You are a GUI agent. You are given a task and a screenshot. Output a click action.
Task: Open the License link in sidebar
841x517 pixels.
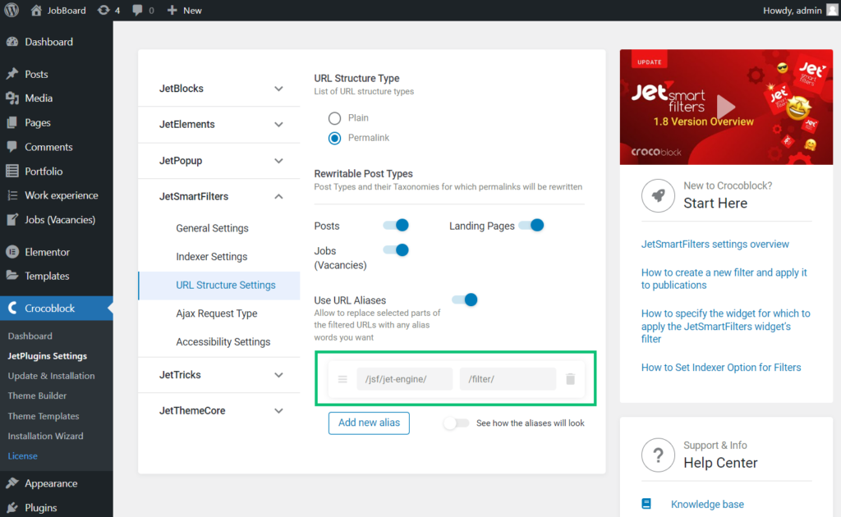pyautogui.click(x=22, y=456)
